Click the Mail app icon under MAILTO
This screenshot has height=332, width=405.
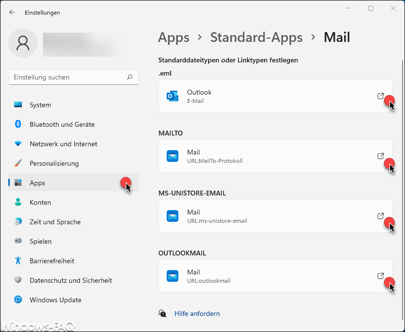(x=173, y=156)
